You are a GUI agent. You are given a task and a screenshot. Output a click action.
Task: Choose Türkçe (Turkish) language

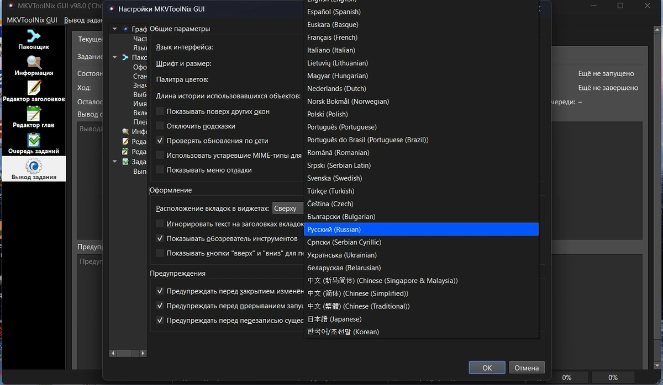pyautogui.click(x=421, y=191)
